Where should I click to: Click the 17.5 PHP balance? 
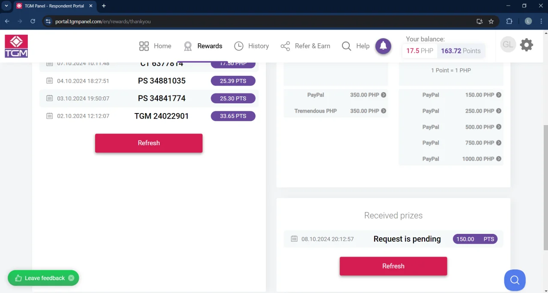420,51
